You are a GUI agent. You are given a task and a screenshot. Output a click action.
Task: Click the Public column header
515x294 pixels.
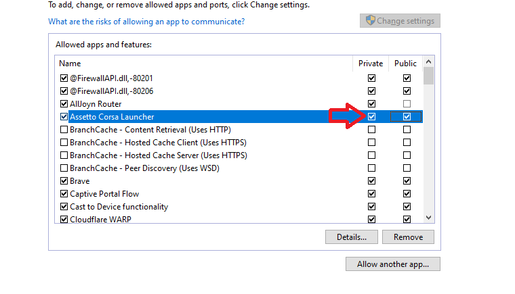(406, 64)
